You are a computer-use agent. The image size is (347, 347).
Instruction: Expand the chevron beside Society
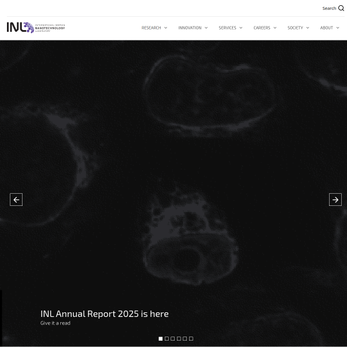tap(308, 28)
